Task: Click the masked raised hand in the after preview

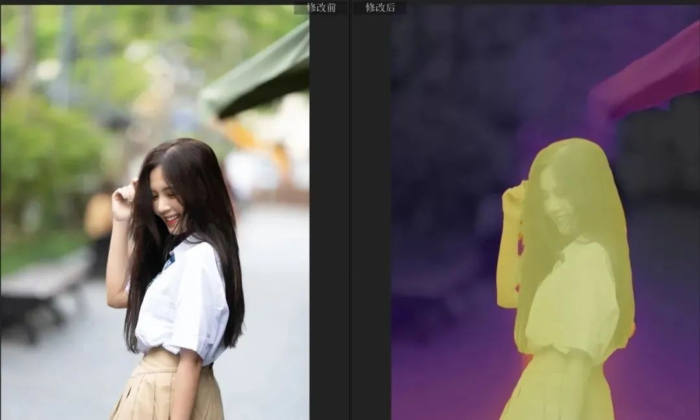Action: (x=514, y=202)
